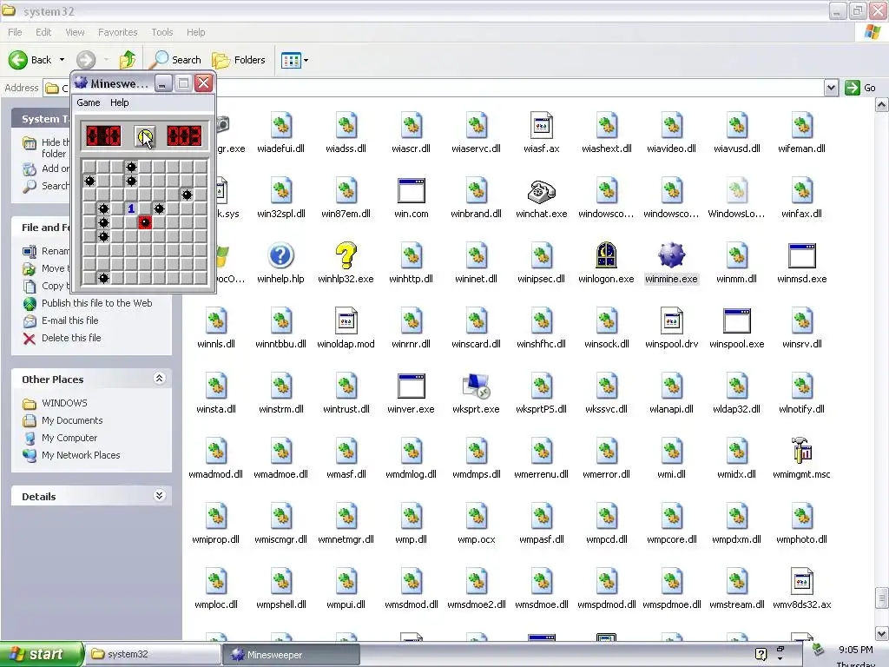Go Back in Explorer
Viewport: 889px width, 667px height.
pyautogui.click(x=30, y=60)
